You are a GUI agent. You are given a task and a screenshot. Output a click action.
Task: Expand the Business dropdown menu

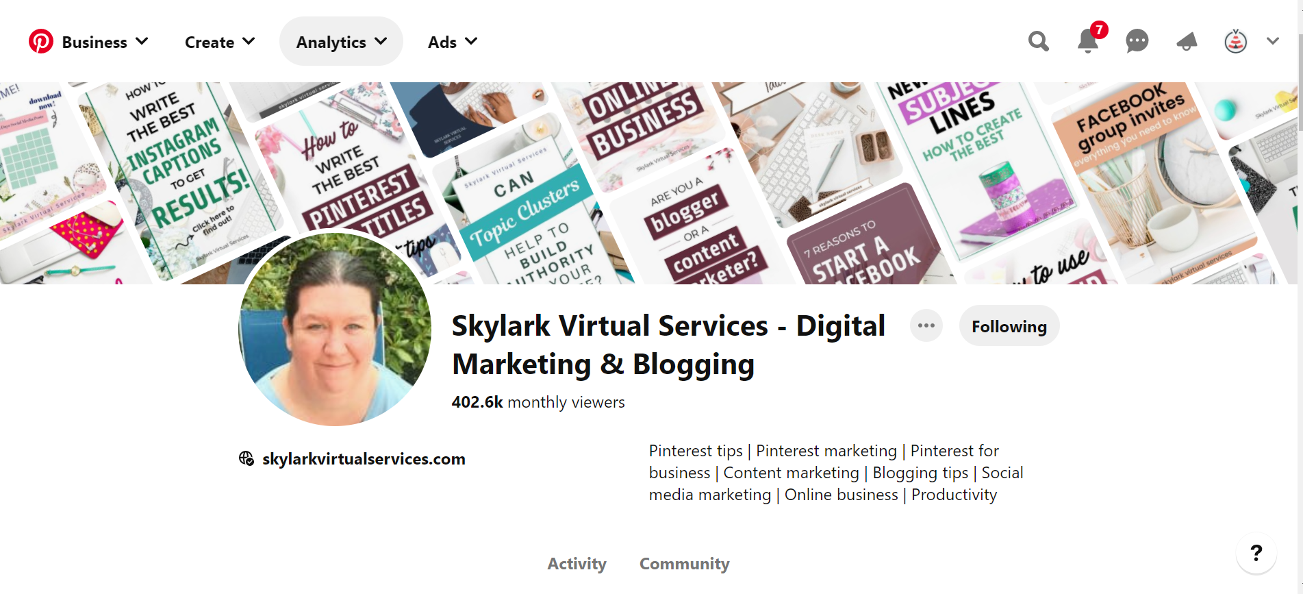105,42
